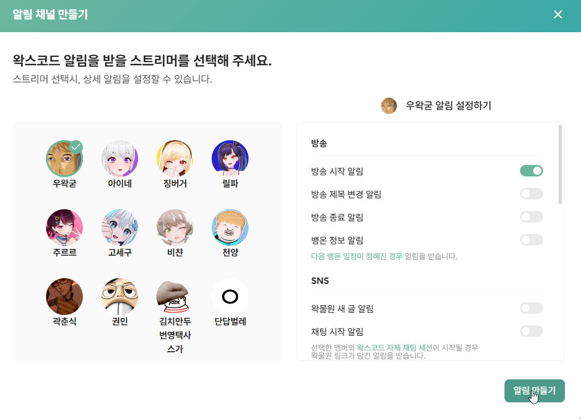Enable the 방송 제목 변경 알림 toggle

[x=532, y=194]
